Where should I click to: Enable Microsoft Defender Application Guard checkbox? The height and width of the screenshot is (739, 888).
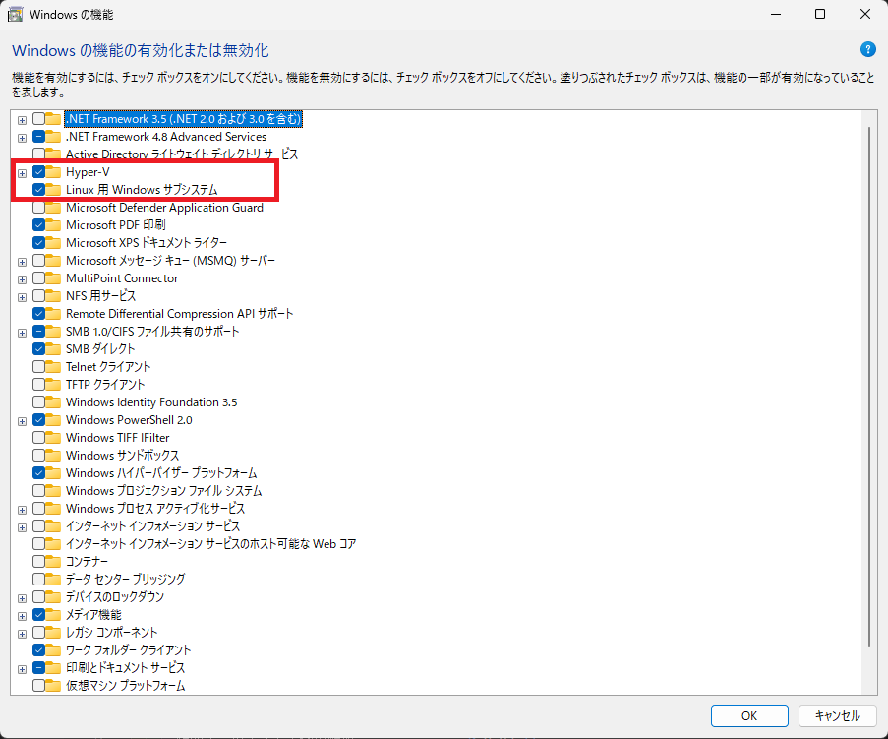pyautogui.click(x=38, y=208)
